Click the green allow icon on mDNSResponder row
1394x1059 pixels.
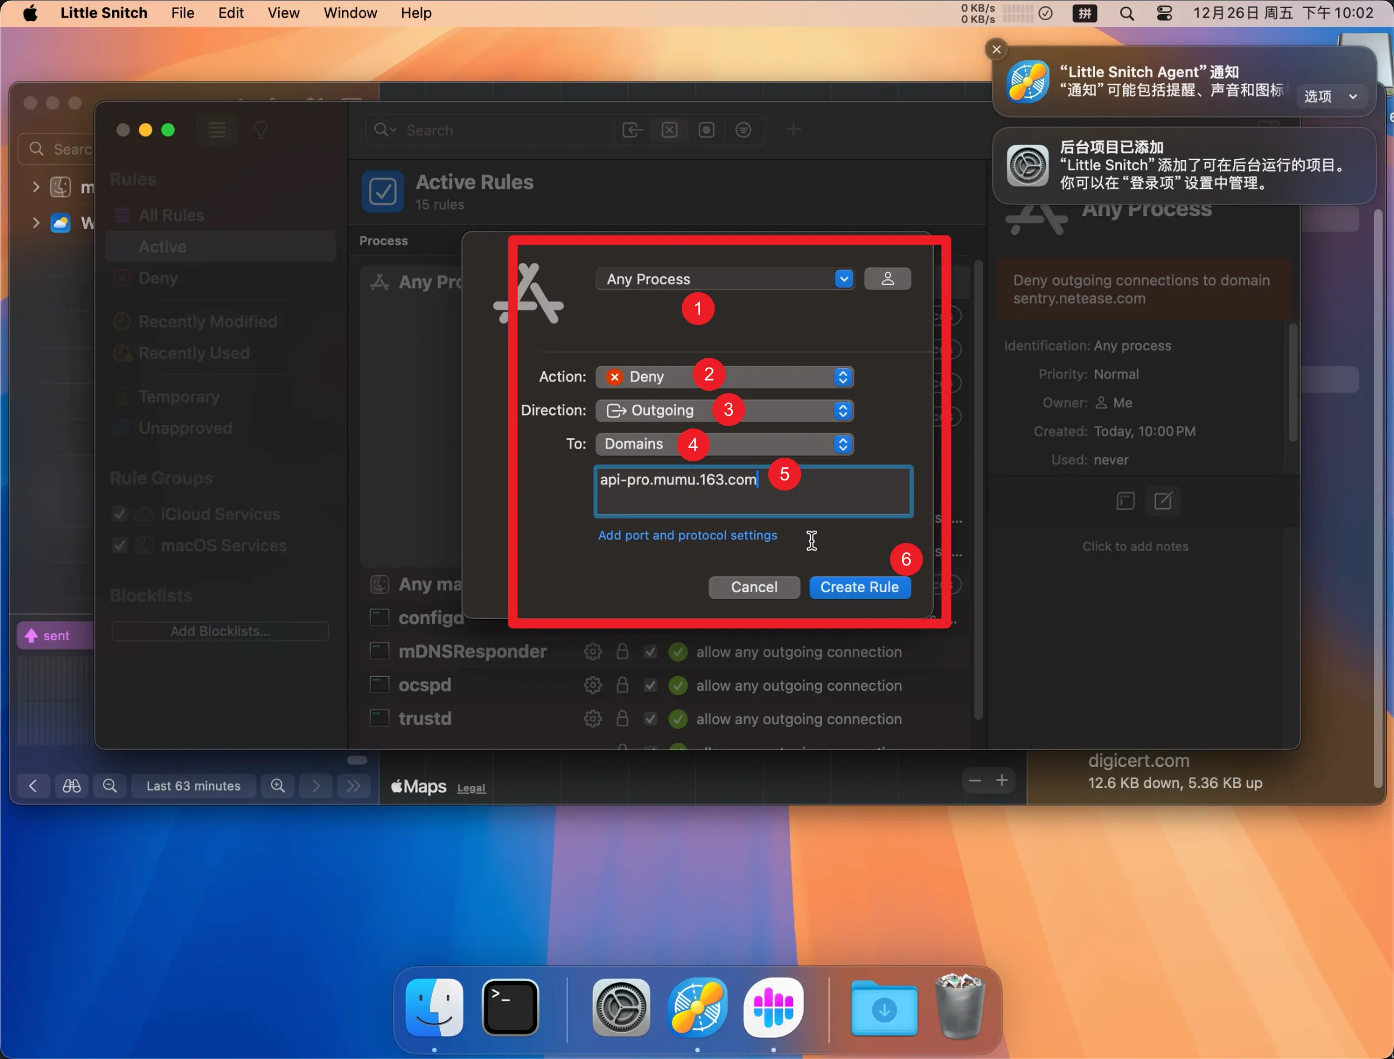(x=678, y=652)
